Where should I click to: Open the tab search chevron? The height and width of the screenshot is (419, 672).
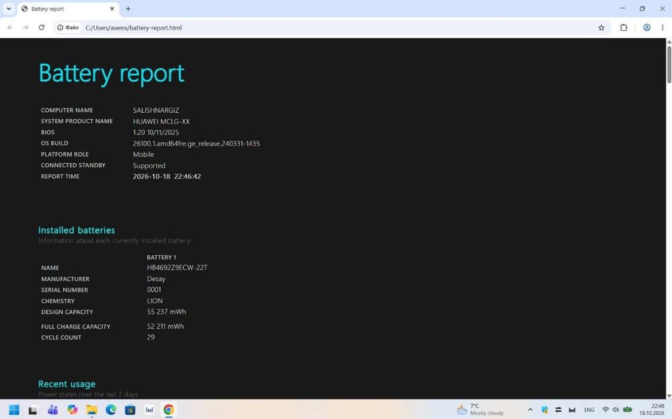coord(9,9)
